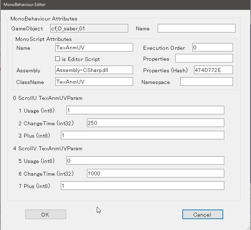
Task: Click the '2 ChangeTime (int32)' label
Action: [46, 123]
